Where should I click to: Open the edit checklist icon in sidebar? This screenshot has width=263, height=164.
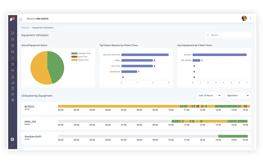(x=12, y=46)
